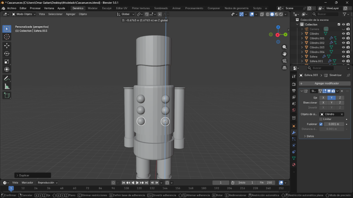
Task: Open the Modo Objeto dropdown
Action: (x=23, y=14)
